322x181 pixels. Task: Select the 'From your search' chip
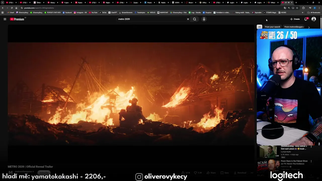pyautogui.click(x=272, y=27)
